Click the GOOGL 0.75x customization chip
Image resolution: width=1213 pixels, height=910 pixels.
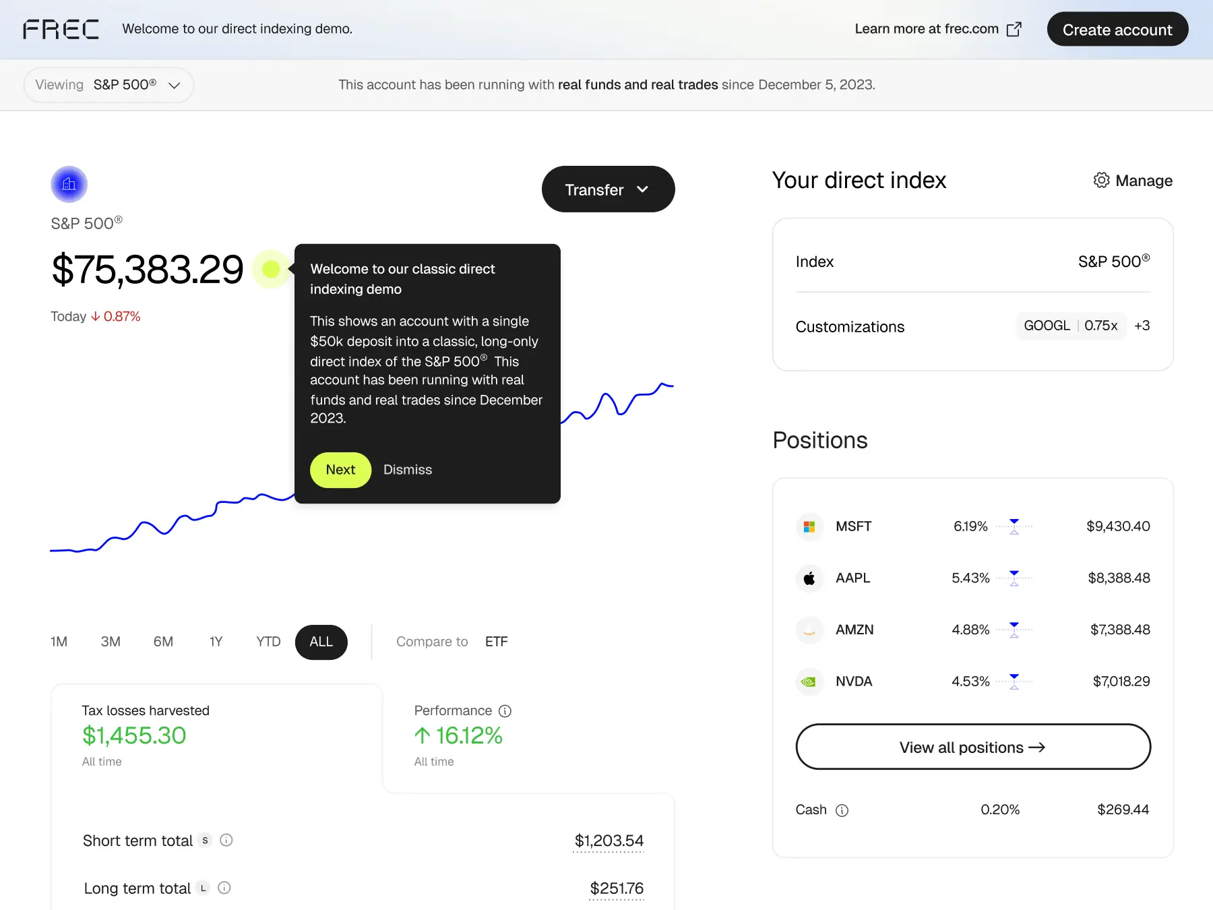(1071, 326)
